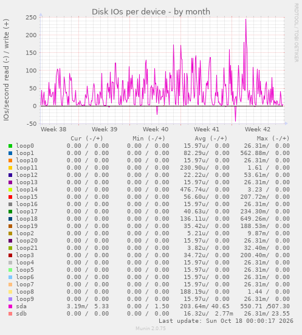Click loop21's max value 32.40m
Viewport: 302px width, 335px height.
pyautogui.click(x=255, y=248)
